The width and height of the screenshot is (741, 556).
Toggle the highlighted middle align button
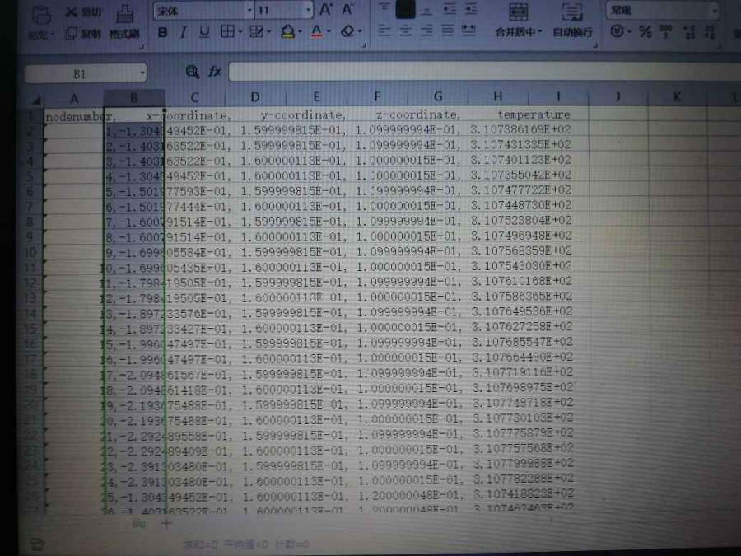[405, 9]
